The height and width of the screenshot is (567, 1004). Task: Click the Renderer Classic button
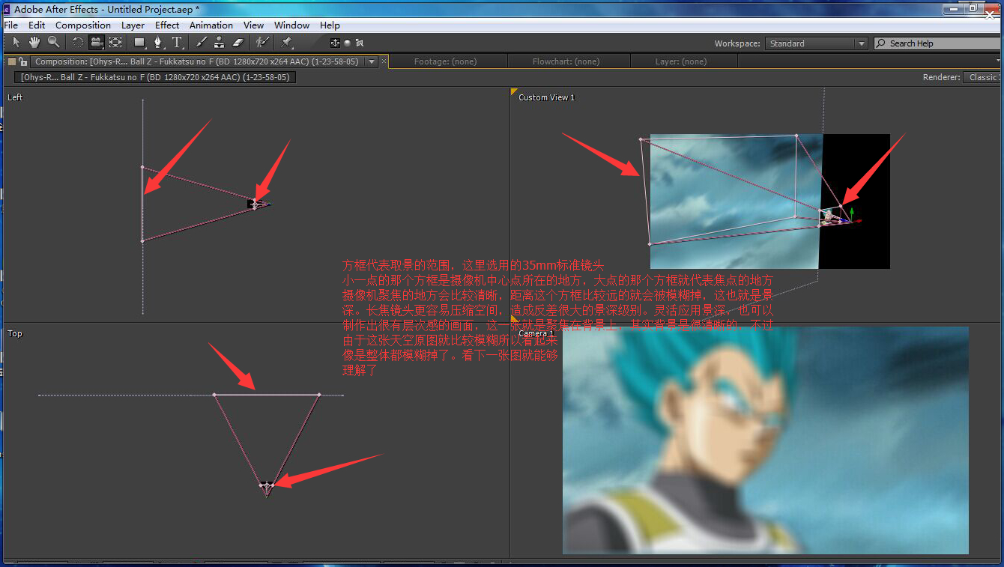pyautogui.click(x=982, y=77)
